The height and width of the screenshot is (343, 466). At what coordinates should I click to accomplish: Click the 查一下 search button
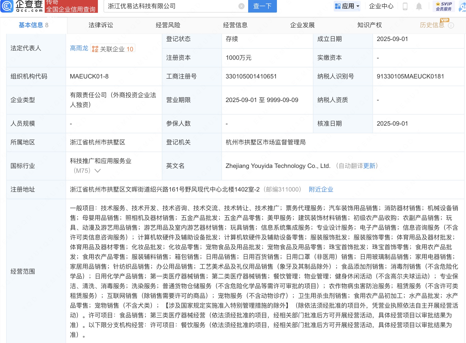click(263, 6)
